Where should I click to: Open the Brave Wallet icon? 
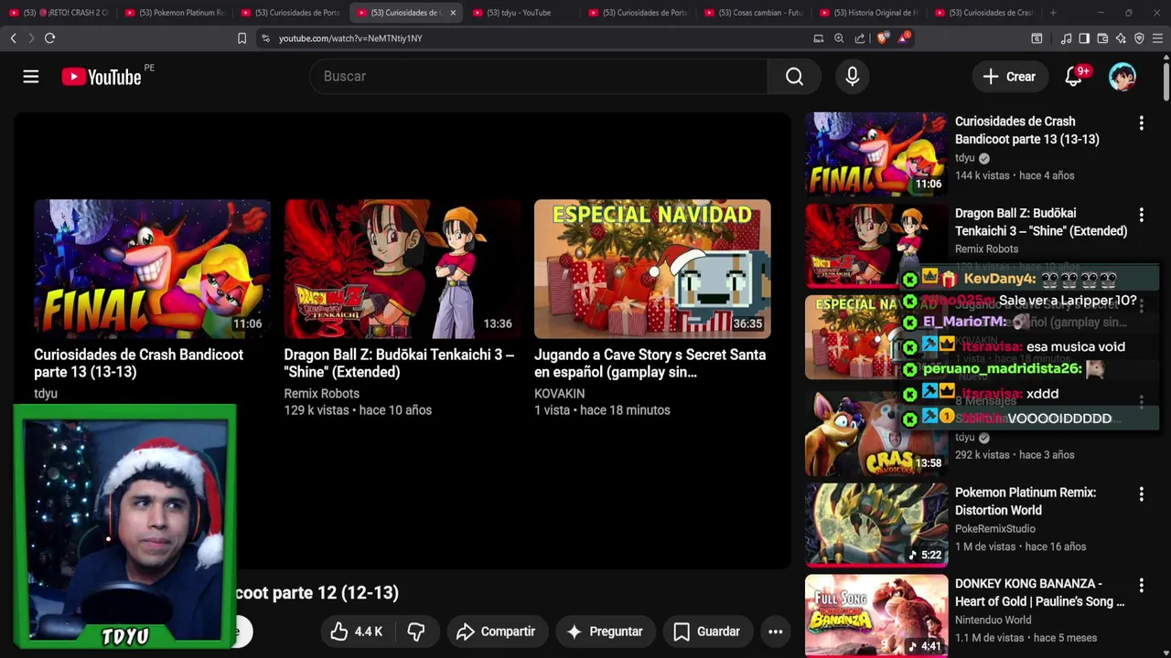coord(1102,38)
